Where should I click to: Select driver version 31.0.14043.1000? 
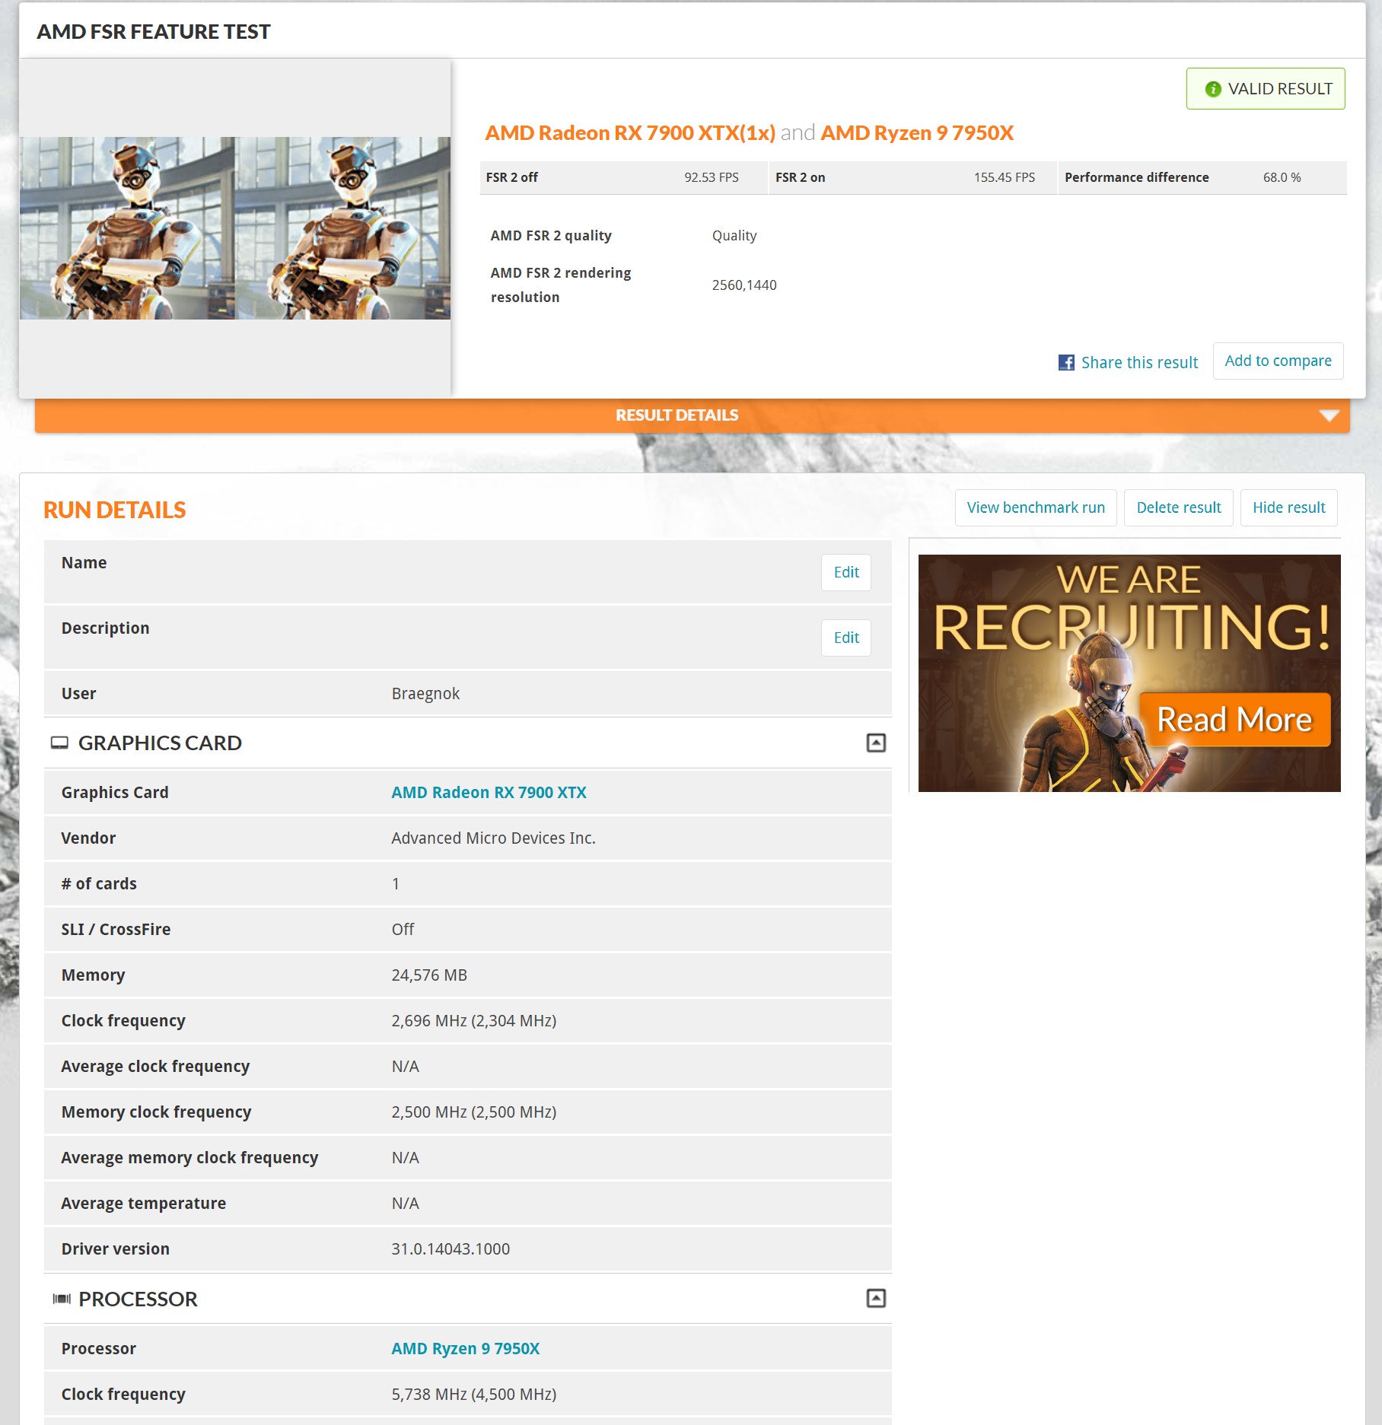pyautogui.click(x=451, y=1248)
